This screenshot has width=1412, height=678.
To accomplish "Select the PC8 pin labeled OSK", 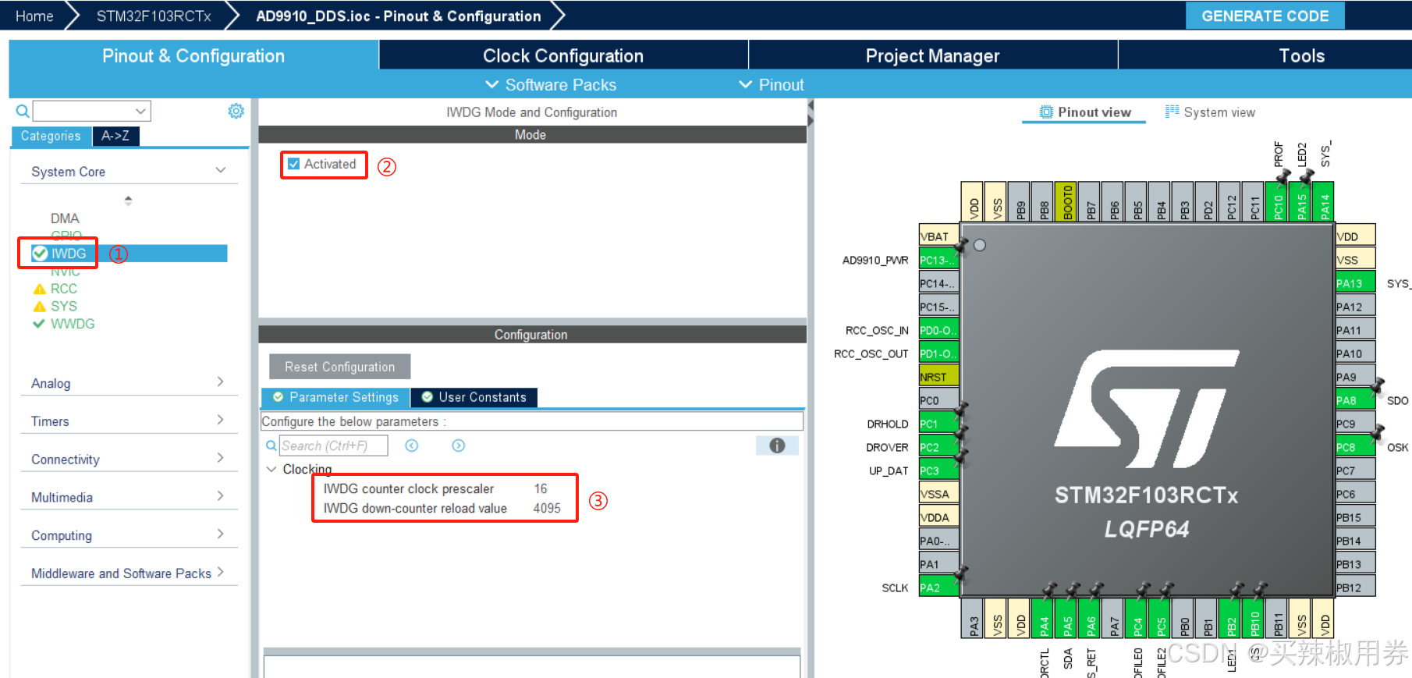I will click(1355, 447).
